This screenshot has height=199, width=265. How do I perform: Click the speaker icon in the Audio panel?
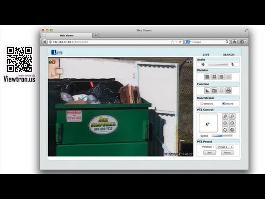coord(203,64)
